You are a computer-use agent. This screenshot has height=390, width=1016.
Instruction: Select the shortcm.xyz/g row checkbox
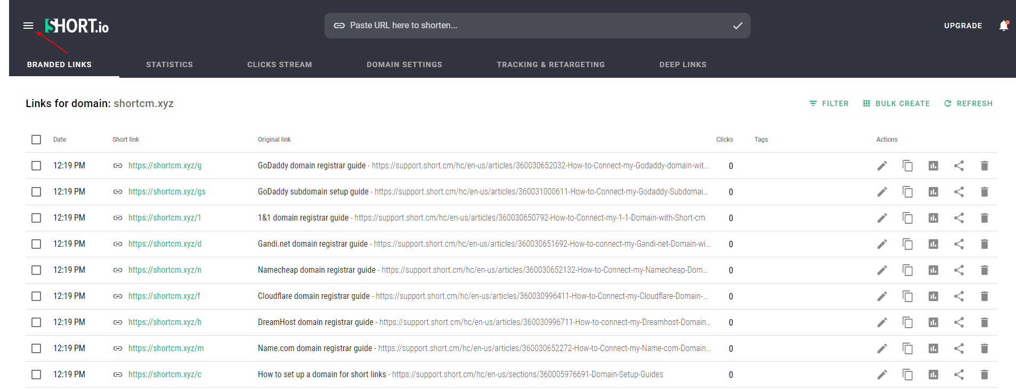[36, 166]
